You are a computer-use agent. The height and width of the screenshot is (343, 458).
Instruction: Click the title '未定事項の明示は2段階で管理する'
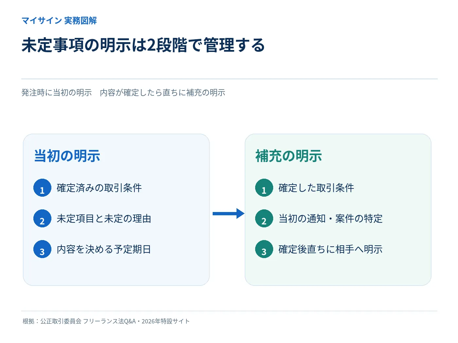[x=143, y=45]
